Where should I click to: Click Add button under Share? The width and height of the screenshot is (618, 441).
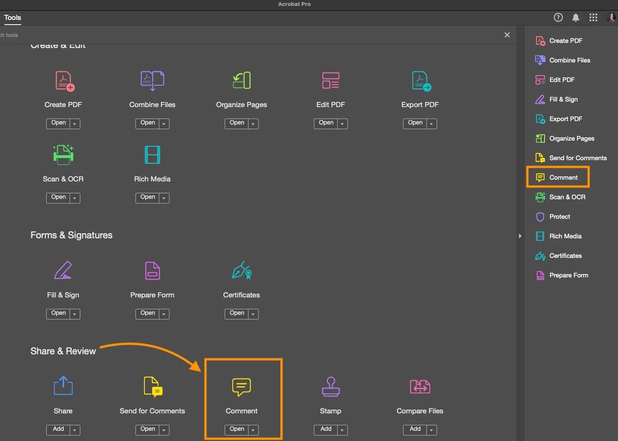click(58, 430)
